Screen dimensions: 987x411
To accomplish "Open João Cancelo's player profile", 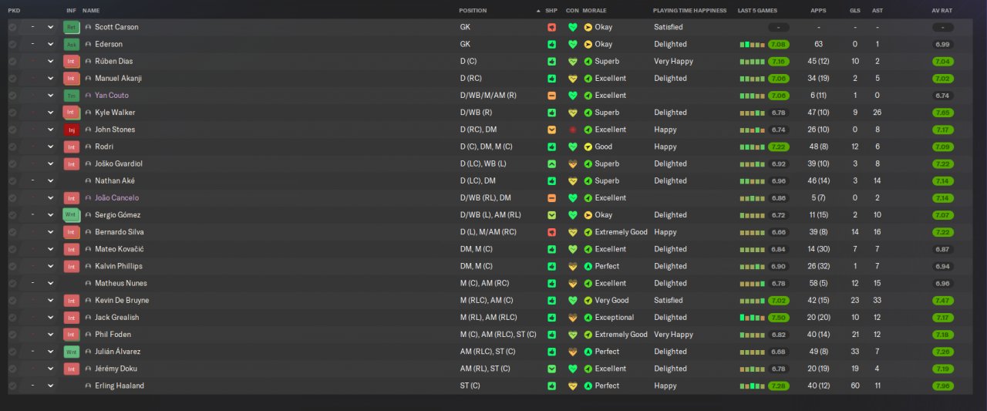I will pos(117,198).
